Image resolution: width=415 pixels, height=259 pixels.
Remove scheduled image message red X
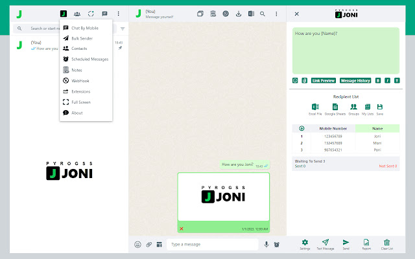click(182, 229)
